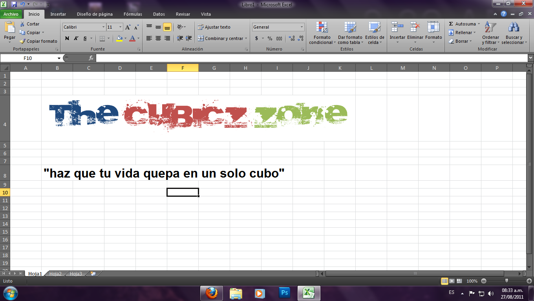The image size is (534, 301).
Task: Increase font size with the large A icon
Action: 128,27
